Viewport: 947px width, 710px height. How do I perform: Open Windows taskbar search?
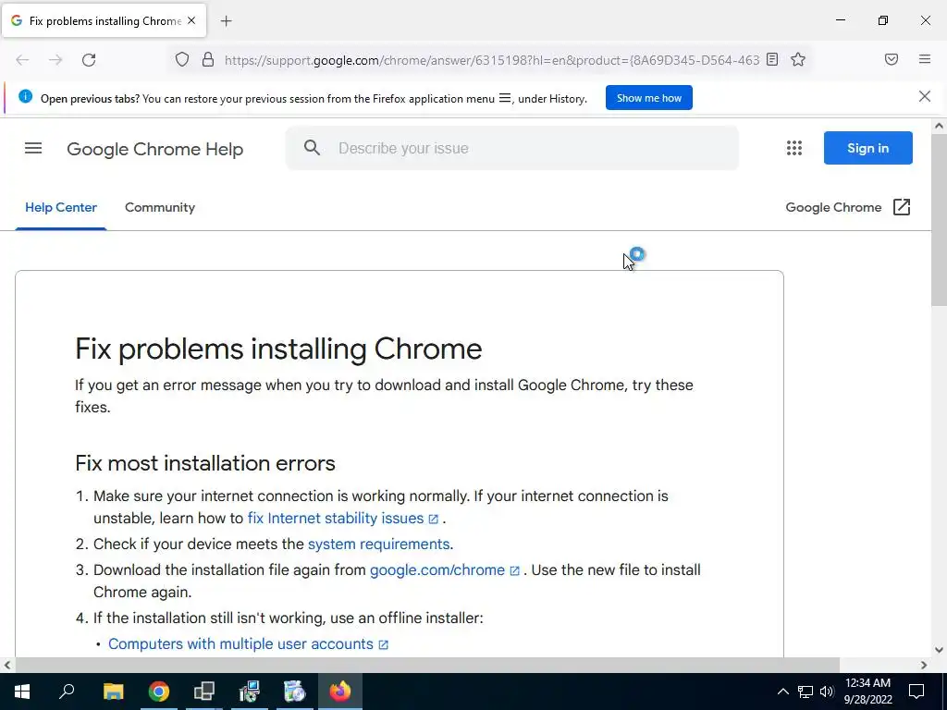(67, 692)
